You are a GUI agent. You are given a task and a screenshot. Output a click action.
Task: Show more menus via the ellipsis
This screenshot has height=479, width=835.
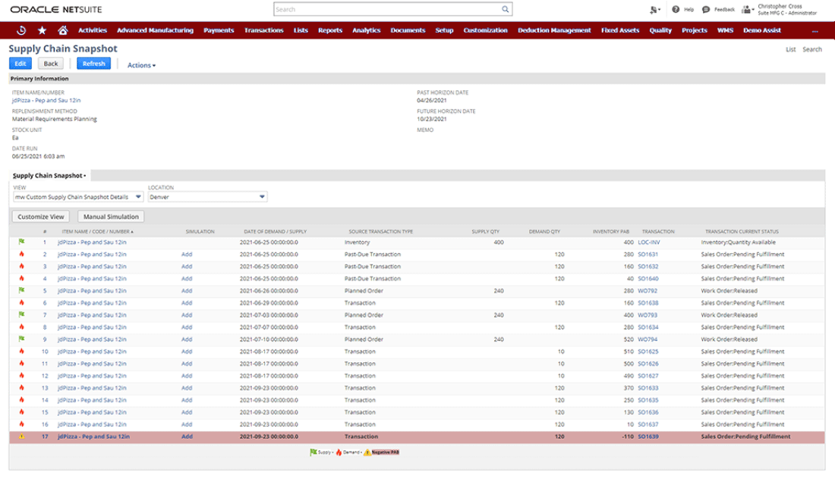click(815, 30)
